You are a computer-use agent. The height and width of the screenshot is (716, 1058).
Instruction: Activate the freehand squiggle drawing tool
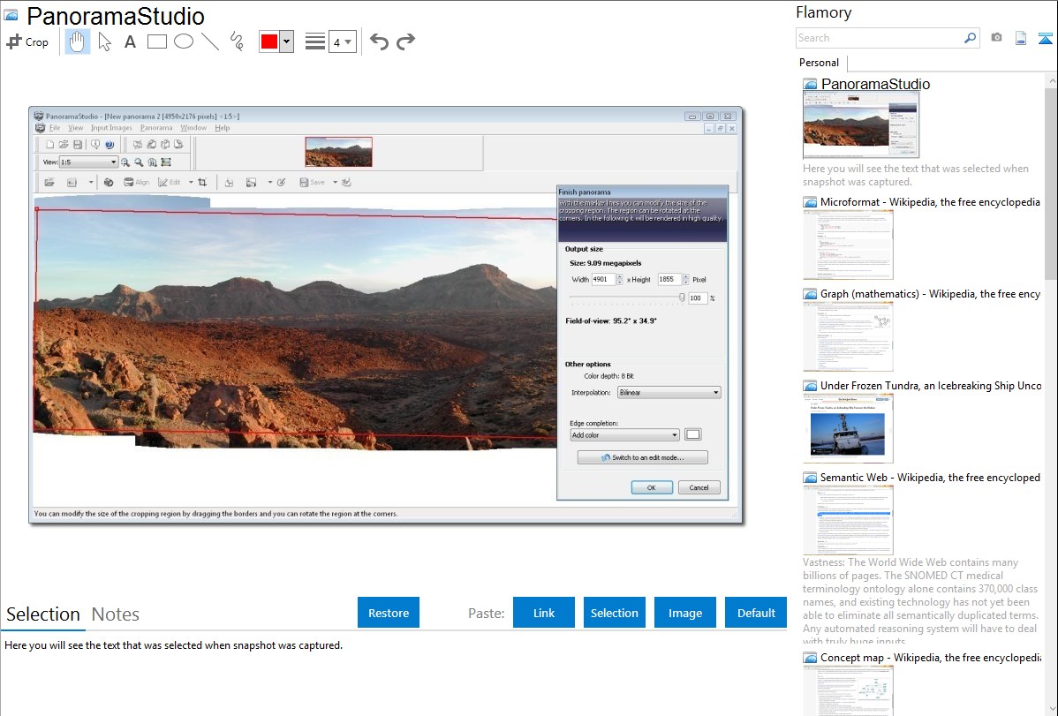coord(236,41)
